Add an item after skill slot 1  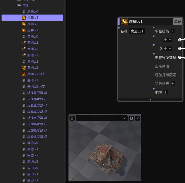pyautogui.click(x=165, y=40)
